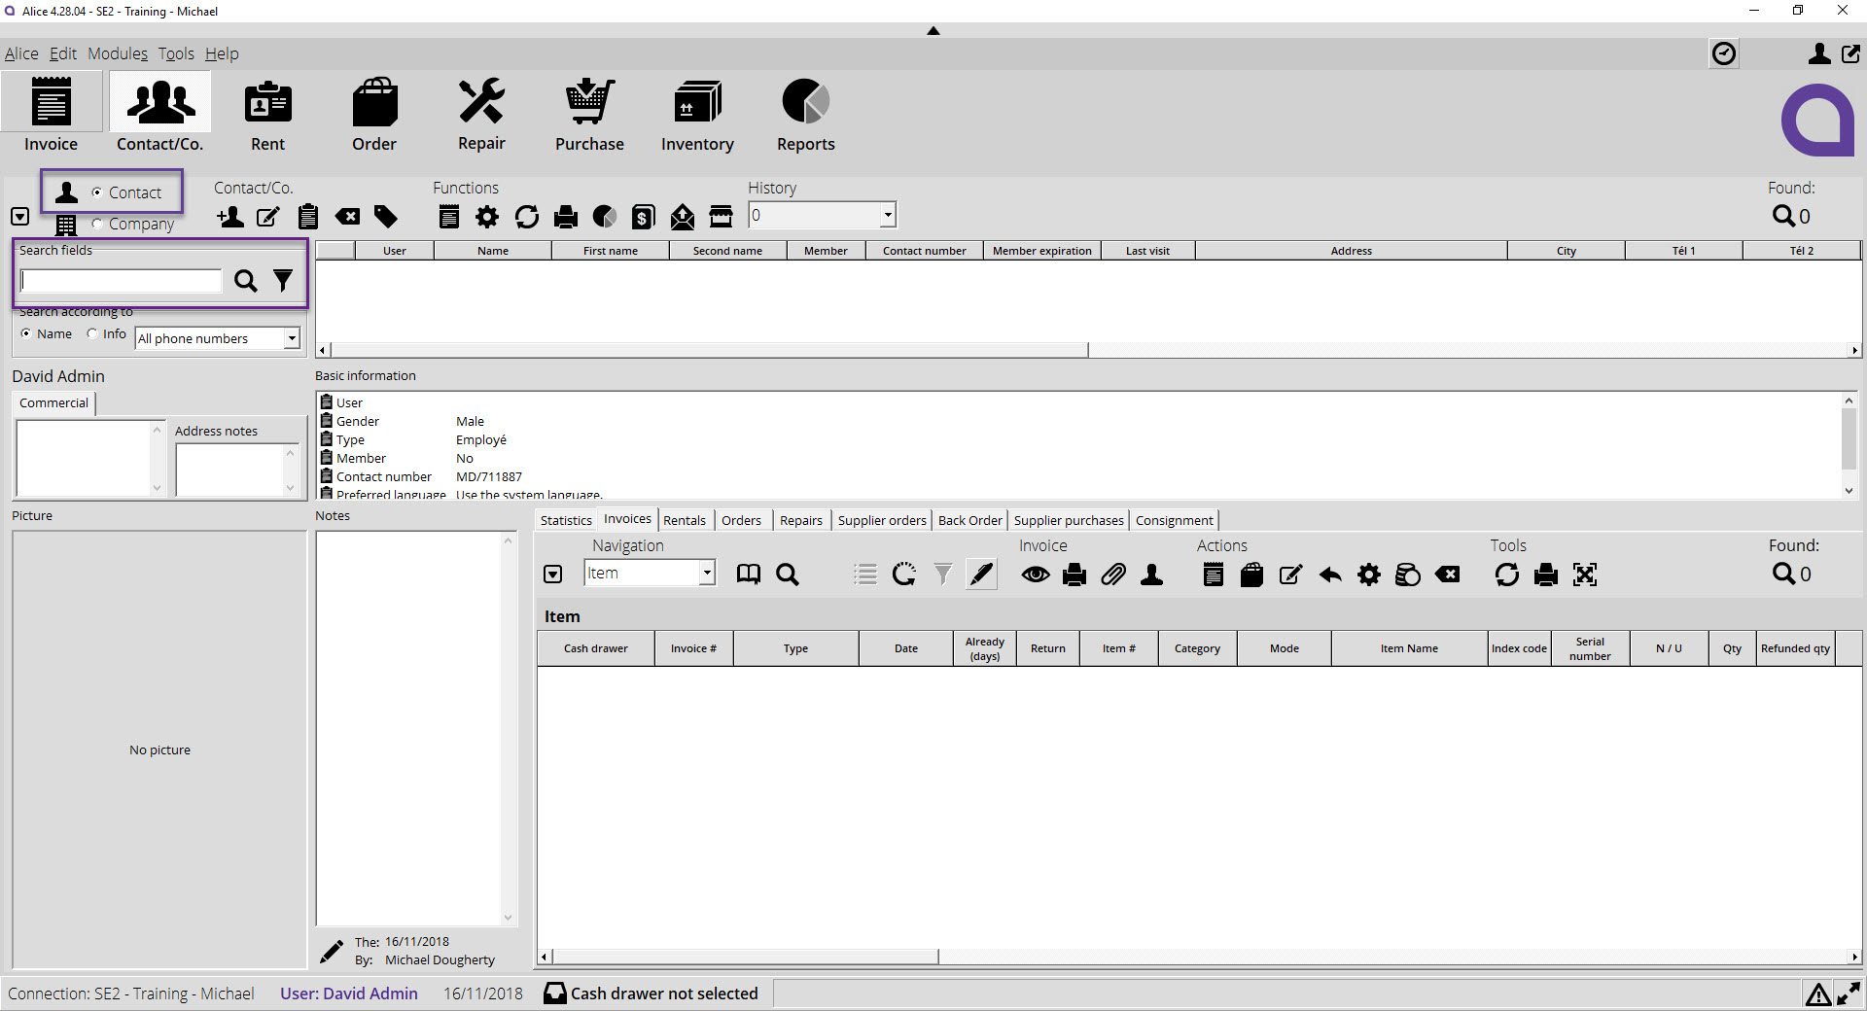Click the Repair module button
Viewport: 1867px width, 1011px height.
(x=481, y=114)
